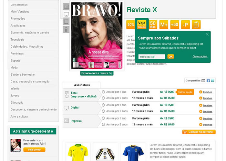The width and height of the screenshot is (226, 161).
Task: Open Femininas category
Action: 17,54
